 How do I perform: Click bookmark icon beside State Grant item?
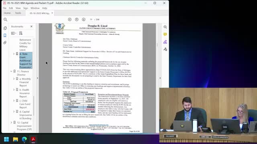(17, 54)
